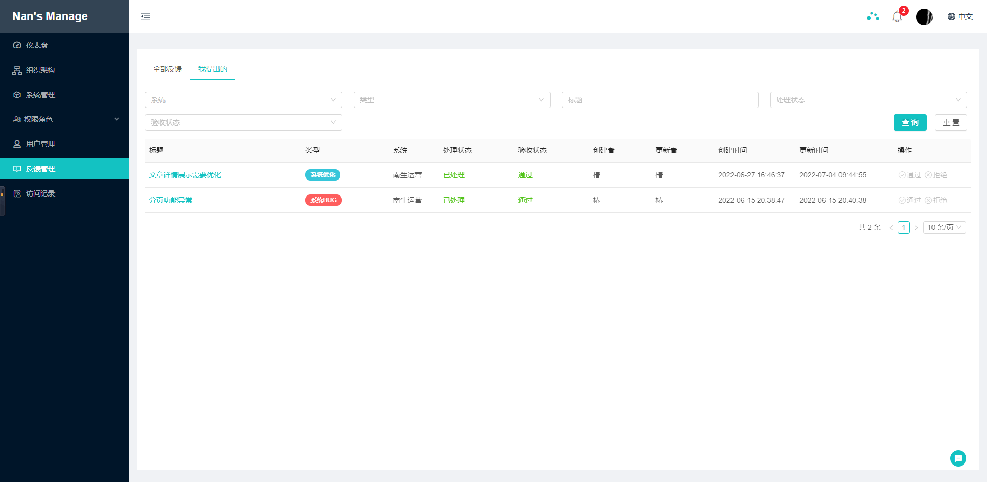The width and height of the screenshot is (987, 482).
Task: Click 通过 on the 分页功能异常 row
Action: click(910, 200)
